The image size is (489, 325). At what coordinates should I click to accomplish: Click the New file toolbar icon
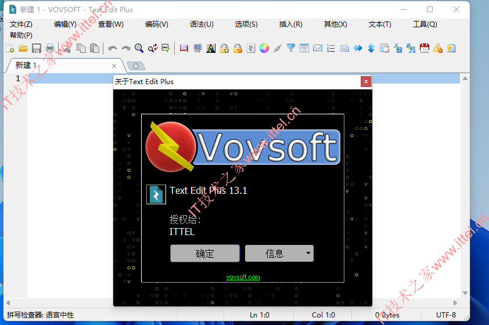[x=10, y=48]
